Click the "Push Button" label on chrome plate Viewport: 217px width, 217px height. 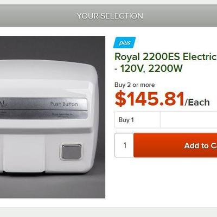64,104
